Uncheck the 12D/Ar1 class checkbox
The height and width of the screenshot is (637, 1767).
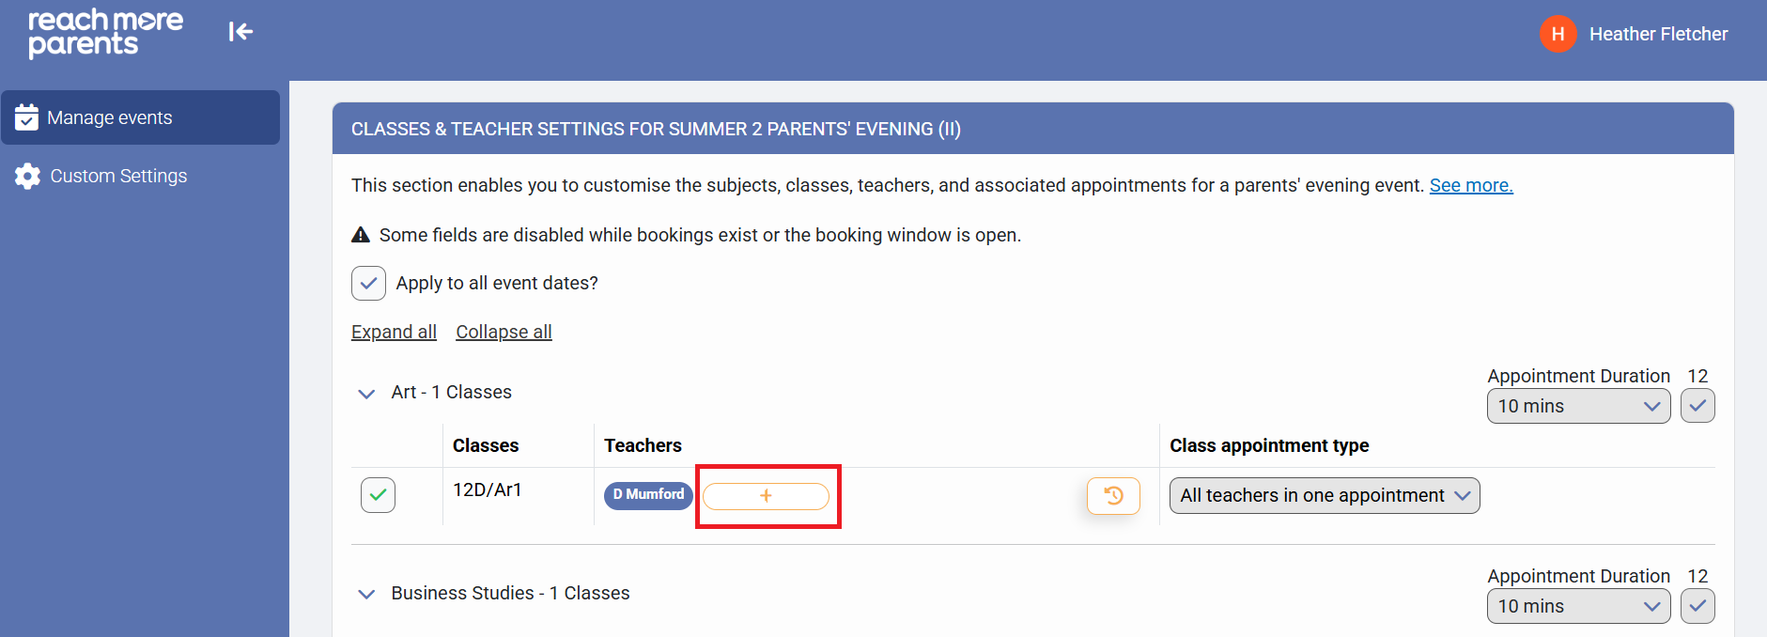[x=378, y=495]
